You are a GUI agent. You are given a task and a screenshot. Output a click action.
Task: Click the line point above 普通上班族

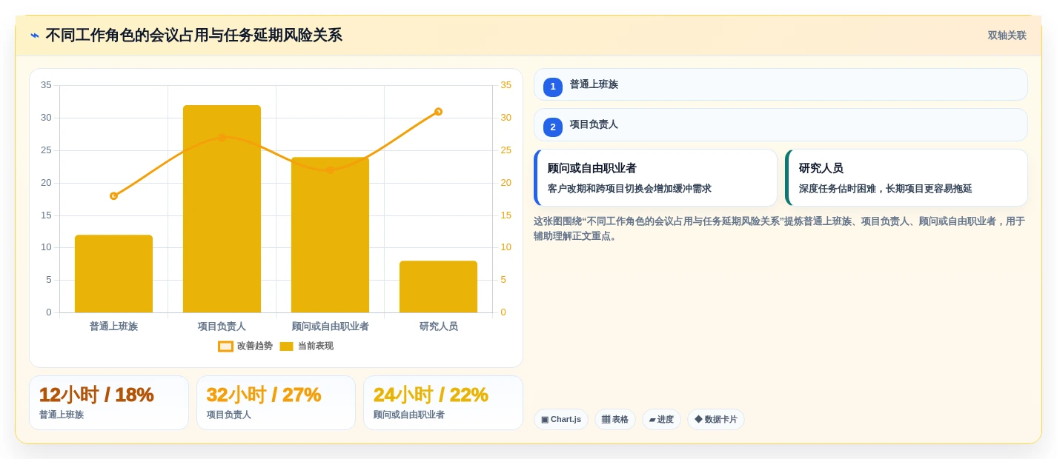113,196
